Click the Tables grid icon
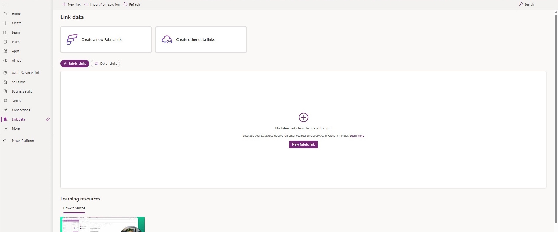Screen dimensions: 558x232 pos(5,101)
